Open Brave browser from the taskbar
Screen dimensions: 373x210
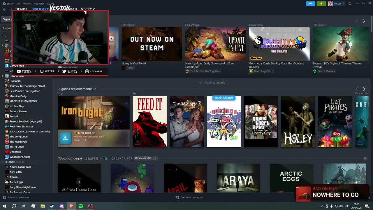(x=71, y=206)
